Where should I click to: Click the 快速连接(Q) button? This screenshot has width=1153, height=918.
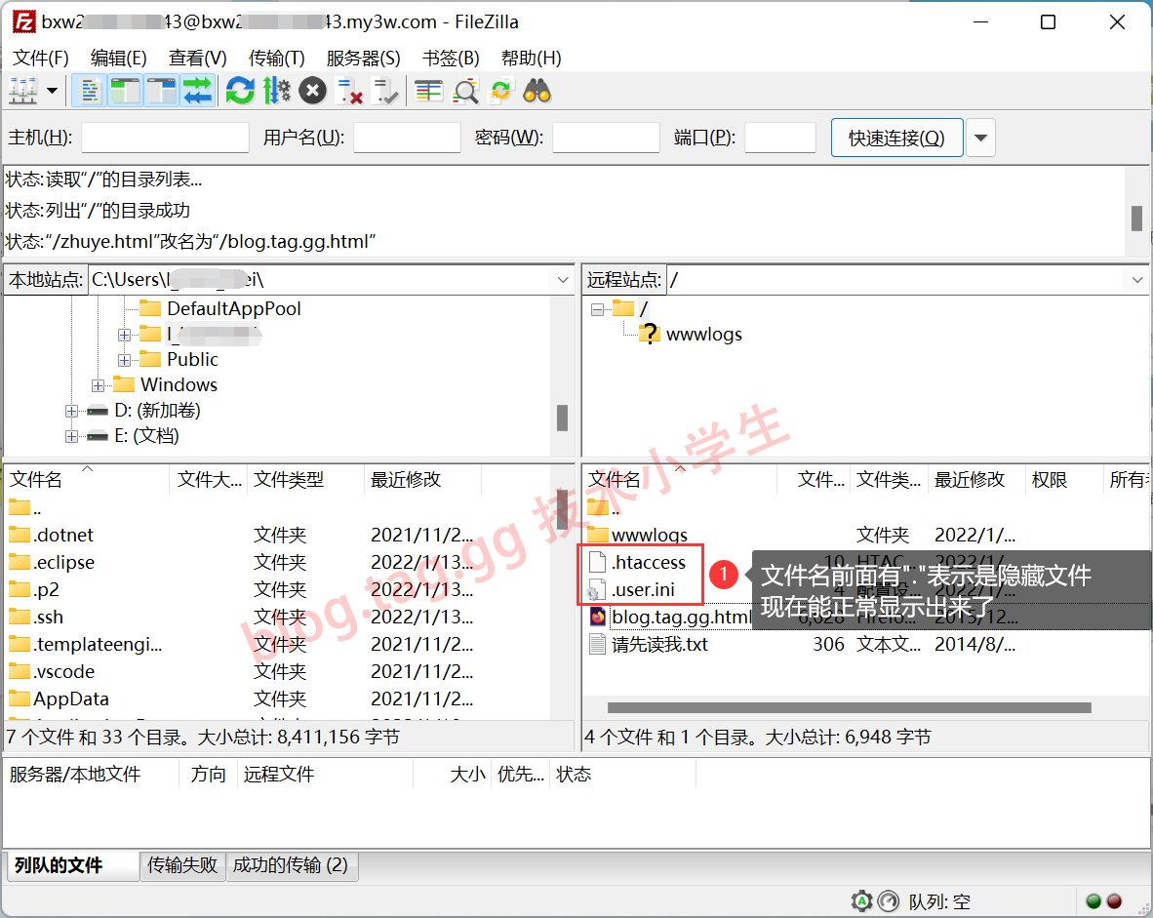(896, 138)
